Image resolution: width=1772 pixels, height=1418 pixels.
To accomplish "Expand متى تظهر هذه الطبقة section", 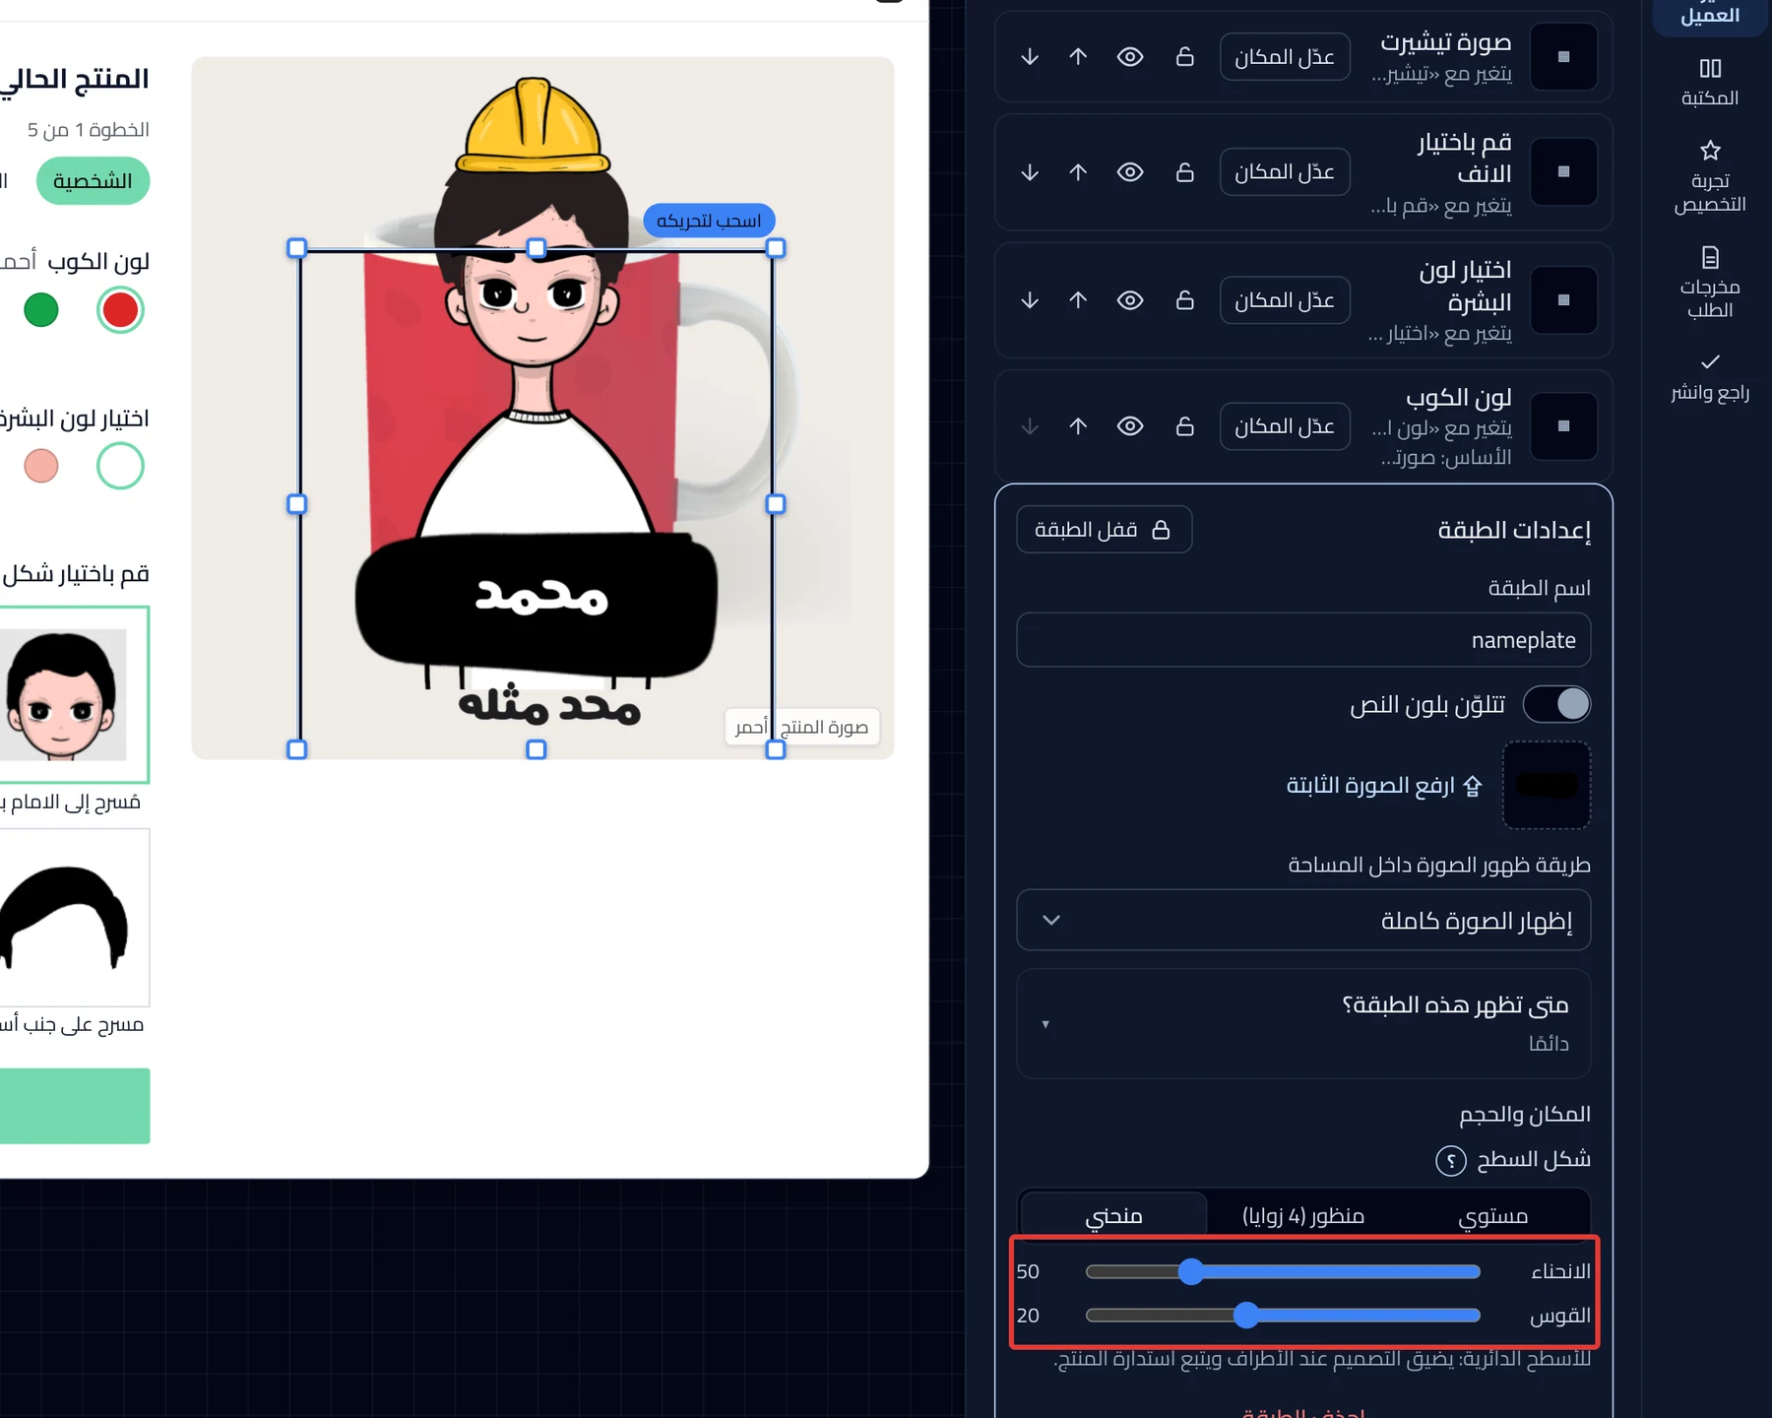I will (x=1303, y=1023).
